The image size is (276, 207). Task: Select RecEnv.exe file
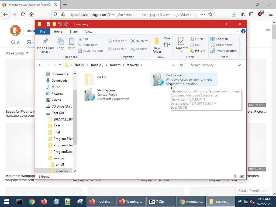[x=184, y=80]
